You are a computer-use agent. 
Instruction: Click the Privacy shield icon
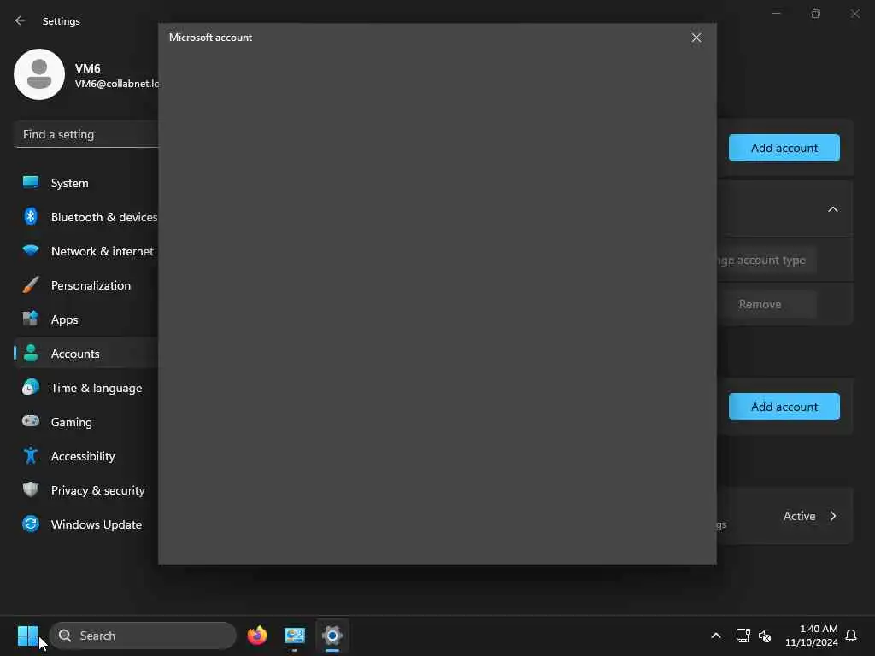click(x=31, y=489)
